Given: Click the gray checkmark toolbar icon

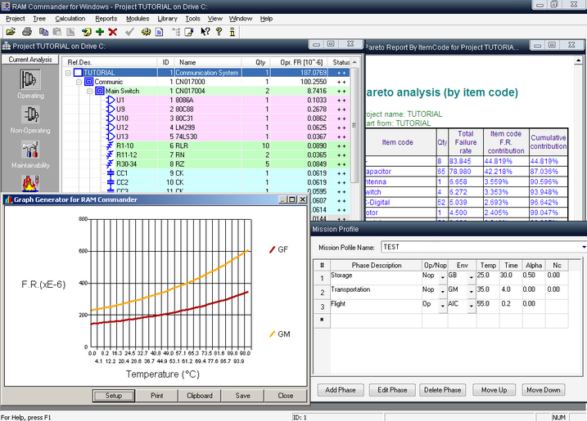Looking at the screenshot, I should (x=129, y=32).
